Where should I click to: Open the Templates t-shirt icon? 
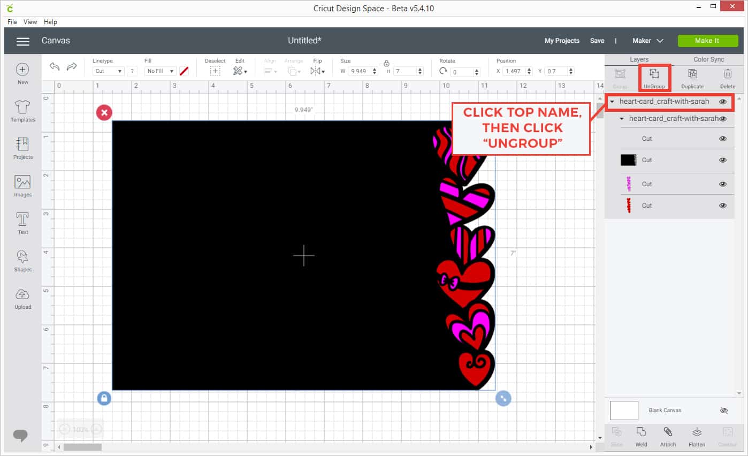(22, 111)
